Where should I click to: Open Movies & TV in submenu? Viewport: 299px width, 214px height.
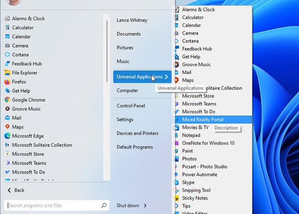tap(195, 127)
